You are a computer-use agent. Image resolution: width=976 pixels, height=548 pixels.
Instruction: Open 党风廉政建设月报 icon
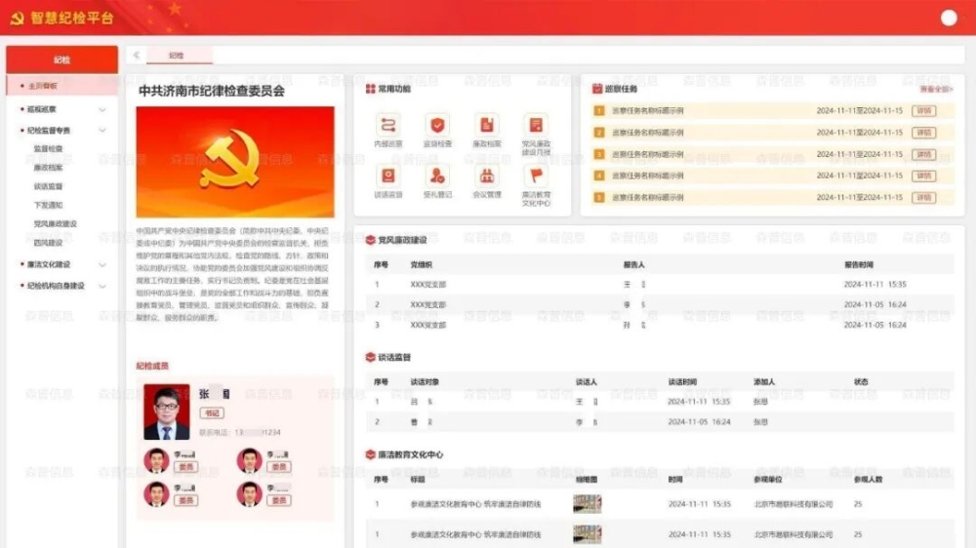click(536, 126)
